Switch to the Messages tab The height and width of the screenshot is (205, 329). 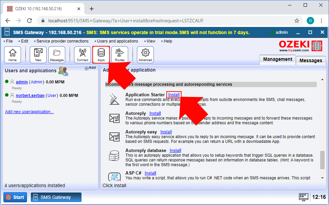tap(311, 60)
